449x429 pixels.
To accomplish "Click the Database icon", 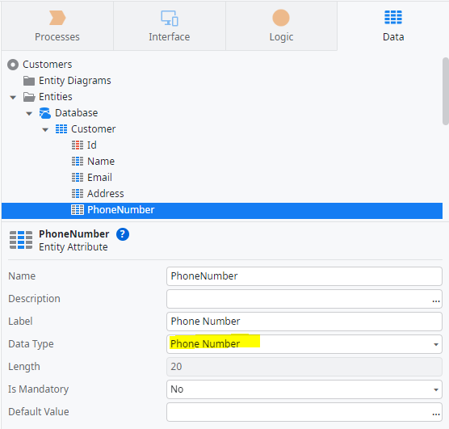I will pos(45,113).
